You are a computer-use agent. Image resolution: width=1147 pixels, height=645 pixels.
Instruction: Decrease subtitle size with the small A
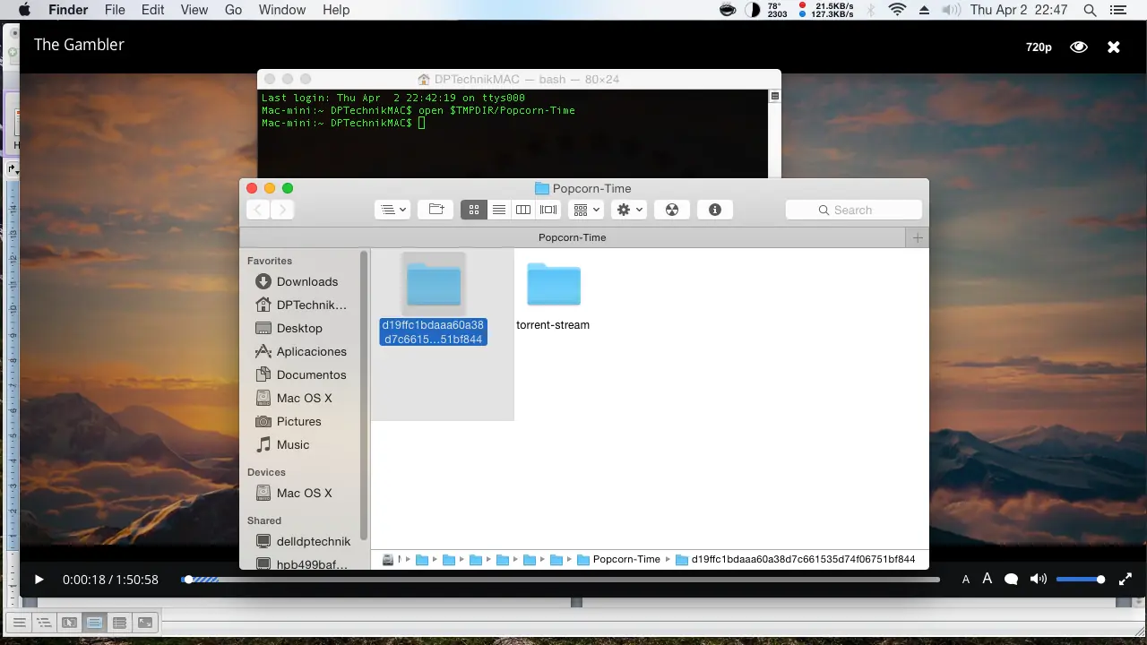click(966, 580)
